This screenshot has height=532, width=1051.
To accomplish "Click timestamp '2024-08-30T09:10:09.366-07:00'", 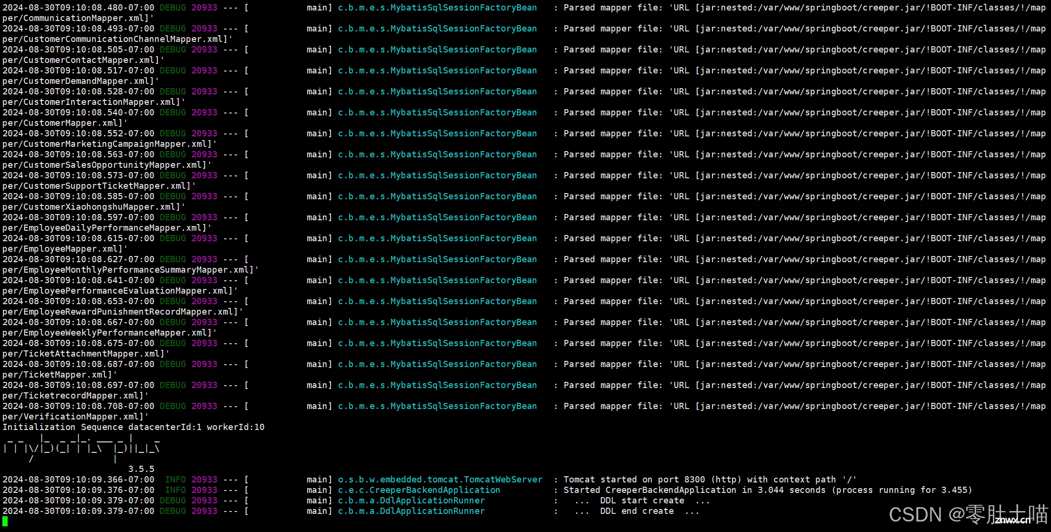I will point(78,480).
